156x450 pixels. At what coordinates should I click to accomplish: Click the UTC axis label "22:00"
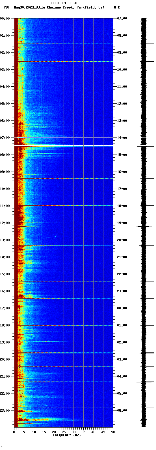122,274
